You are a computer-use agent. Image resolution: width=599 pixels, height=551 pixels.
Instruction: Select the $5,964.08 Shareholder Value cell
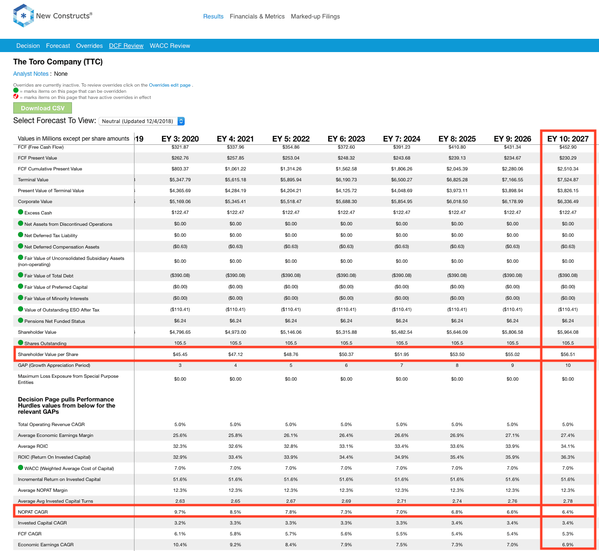[568, 332]
